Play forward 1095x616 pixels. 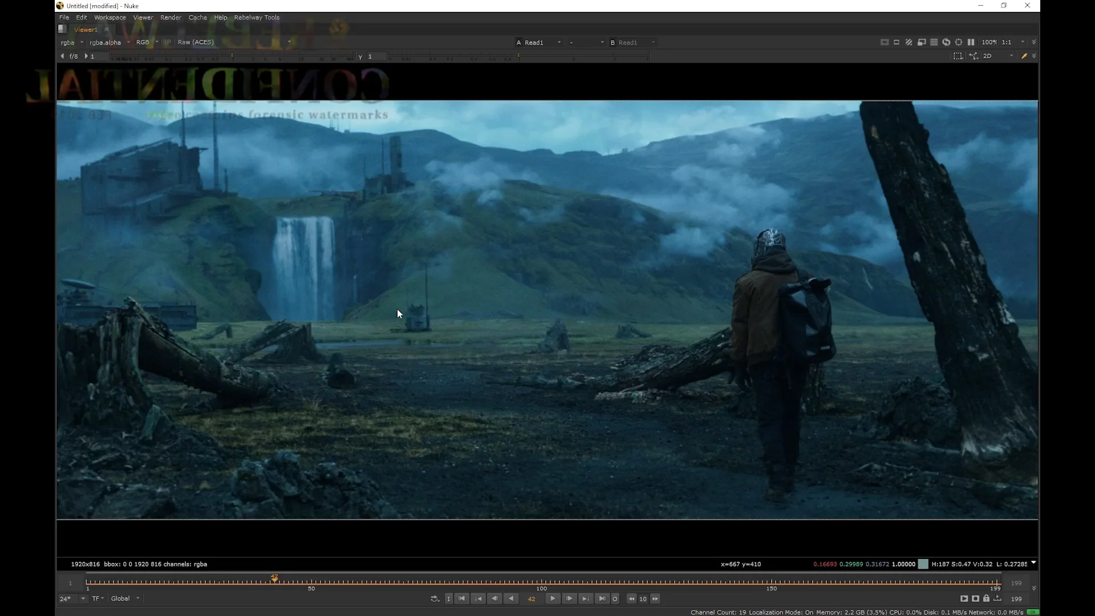553,599
